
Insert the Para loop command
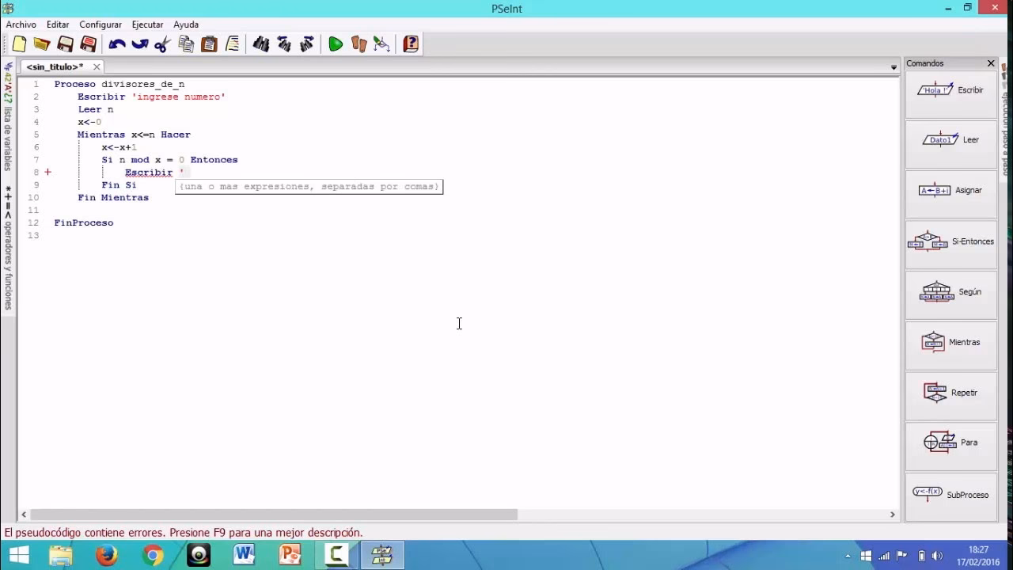coord(950,443)
